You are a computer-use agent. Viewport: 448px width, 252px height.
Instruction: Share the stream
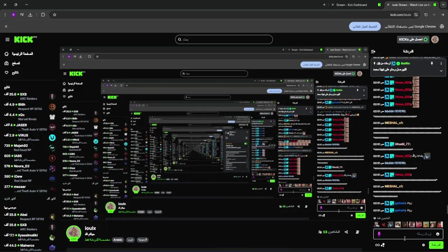(x=346, y=232)
